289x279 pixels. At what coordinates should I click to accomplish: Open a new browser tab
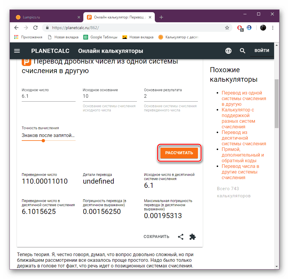[161, 17]
